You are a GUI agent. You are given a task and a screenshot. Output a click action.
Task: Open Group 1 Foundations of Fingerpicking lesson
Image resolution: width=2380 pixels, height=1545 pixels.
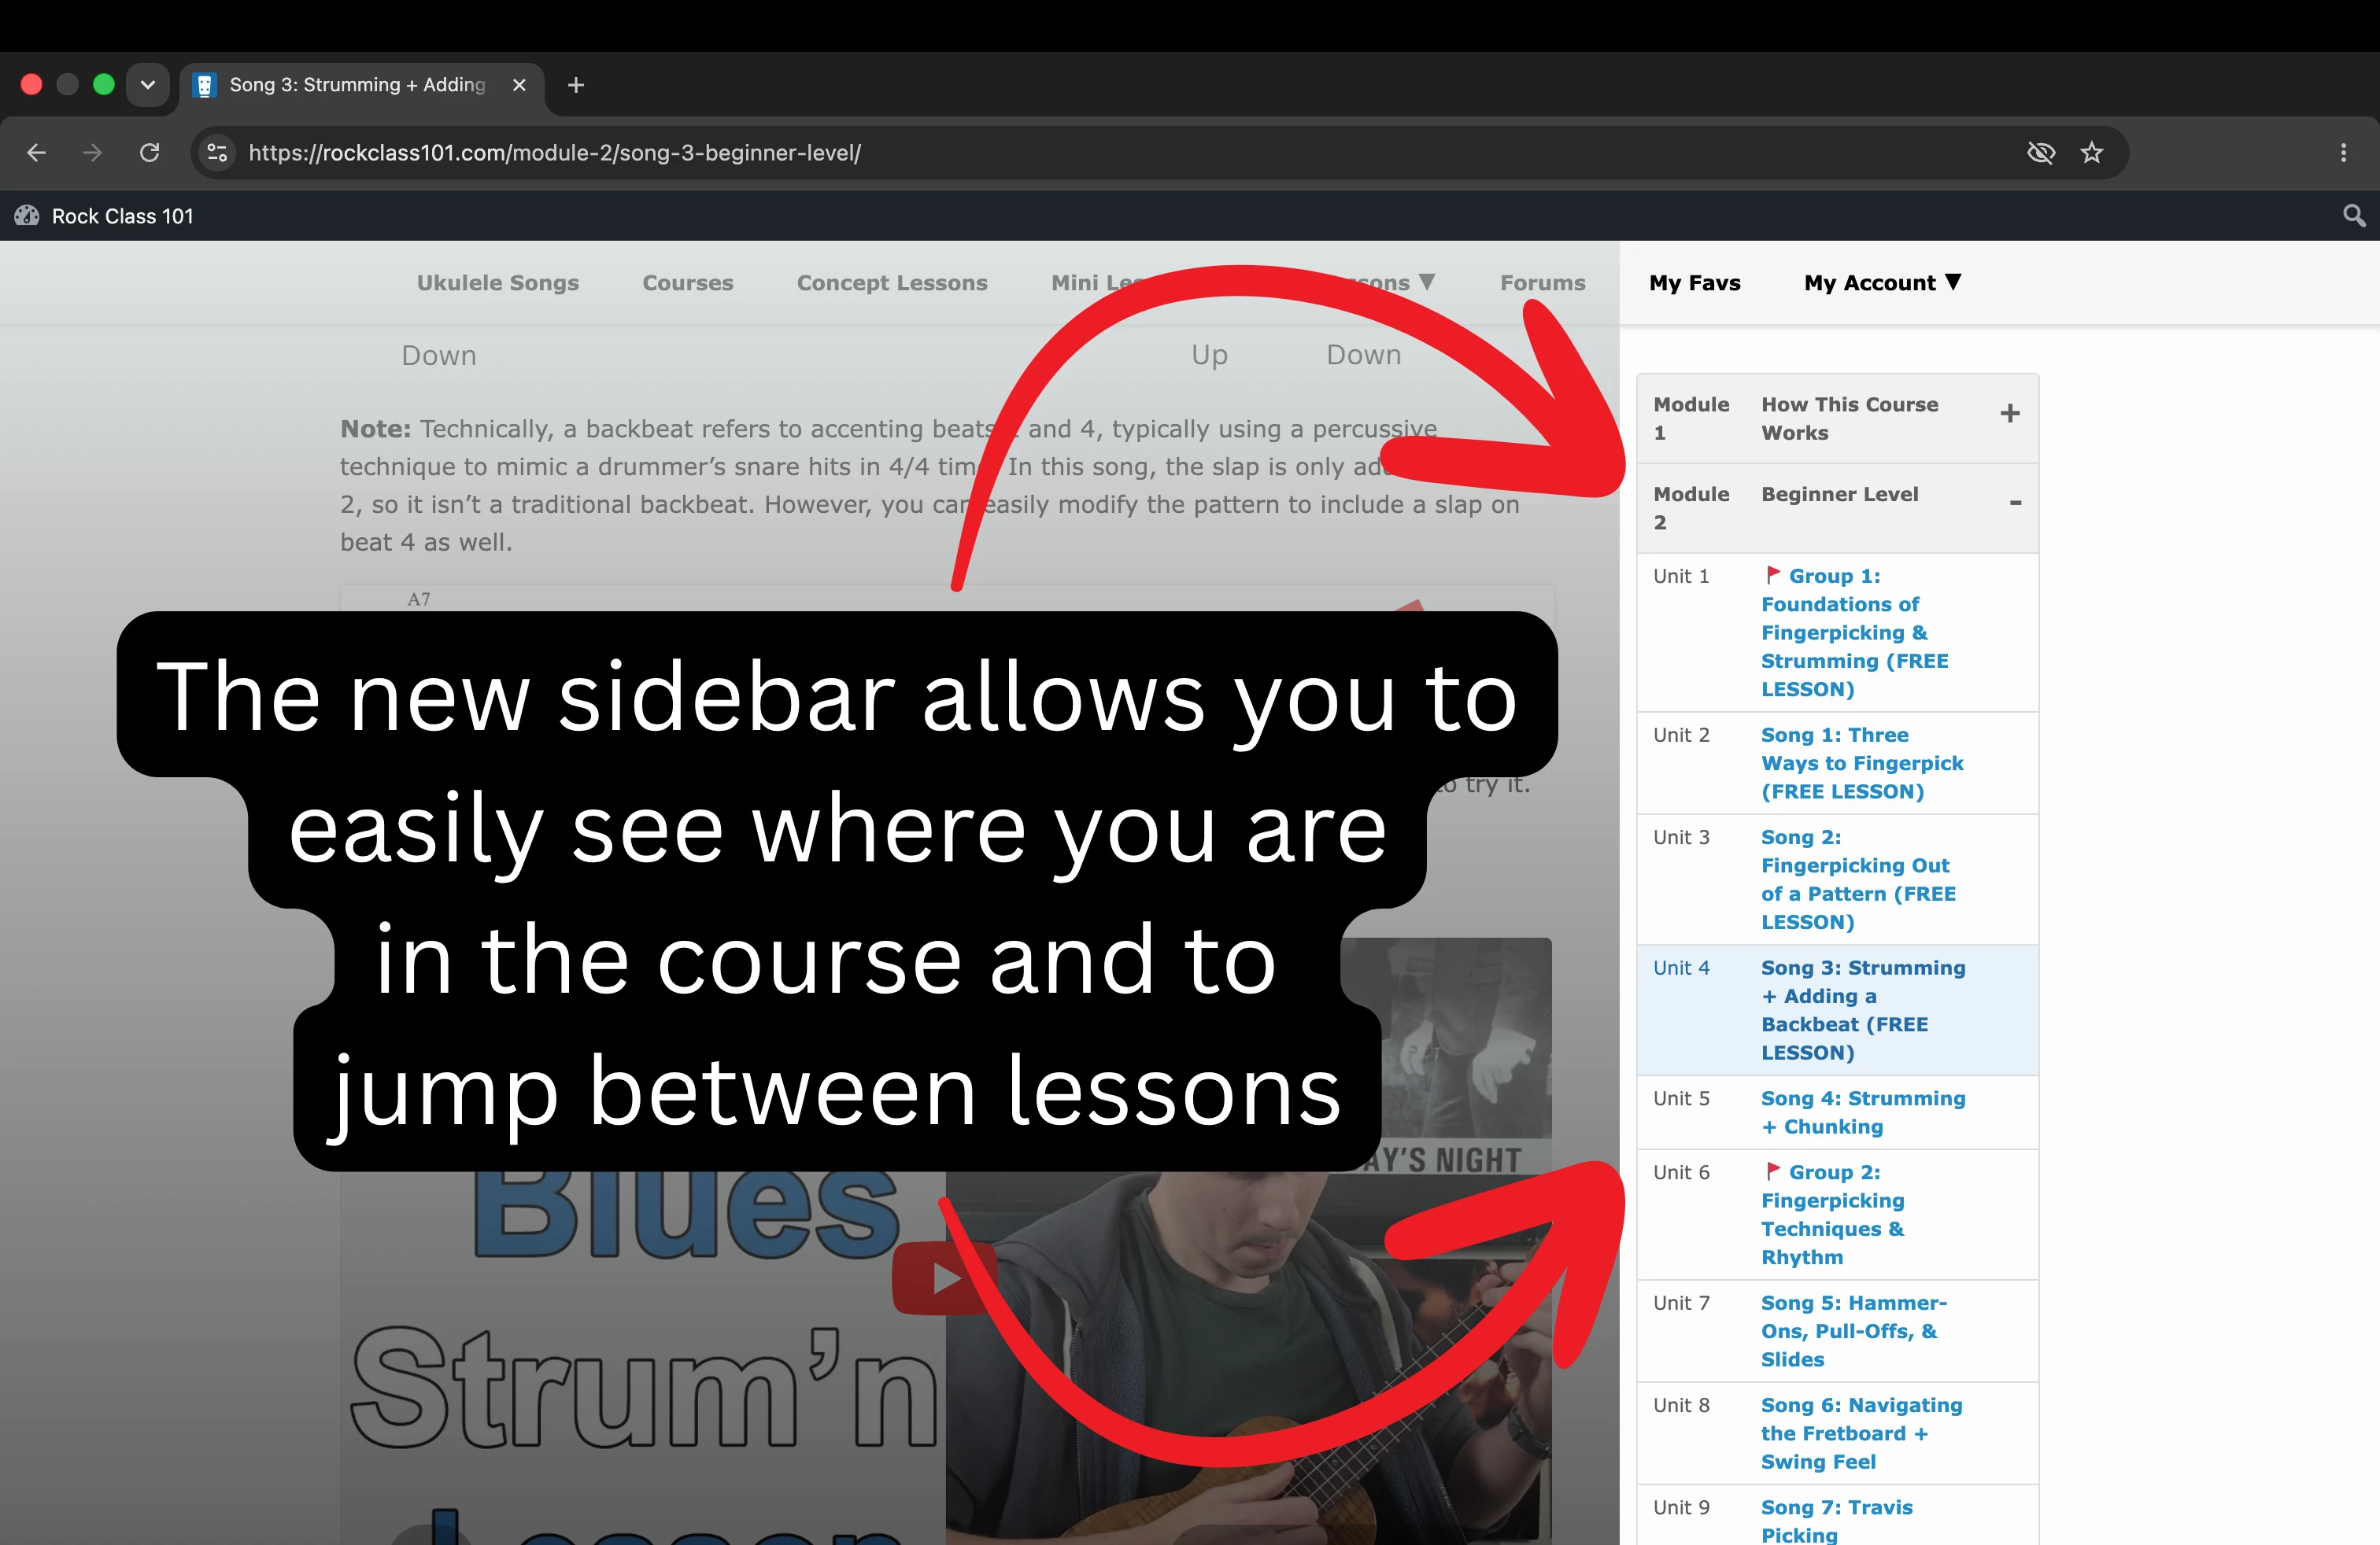pos(1854,632)
